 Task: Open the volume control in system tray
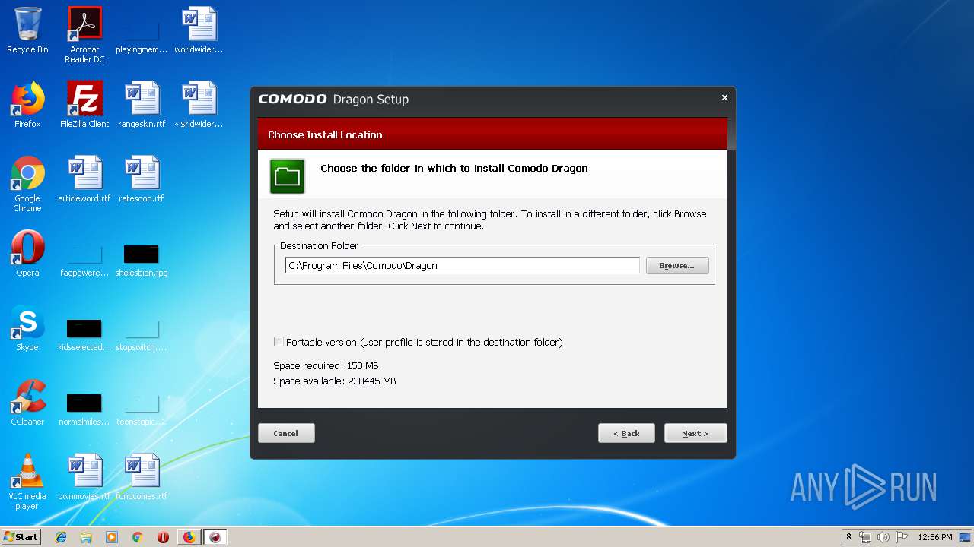883,537
